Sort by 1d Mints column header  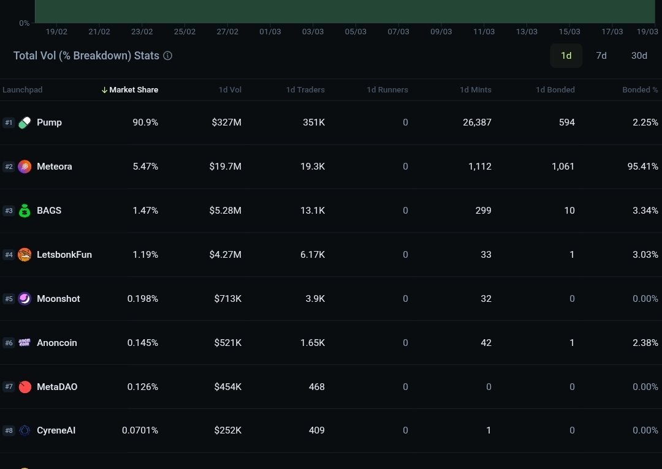[x=476, y=90]
